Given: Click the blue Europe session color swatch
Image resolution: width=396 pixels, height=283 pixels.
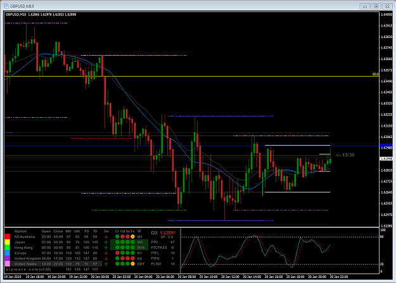Looking at the screenshot, I should pyautogui.click(x=8, y=253).
